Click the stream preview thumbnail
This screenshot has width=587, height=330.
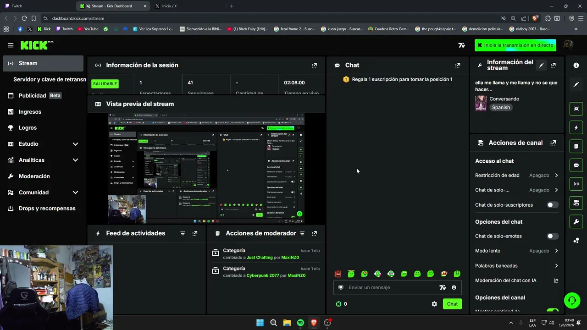[206, 168]
